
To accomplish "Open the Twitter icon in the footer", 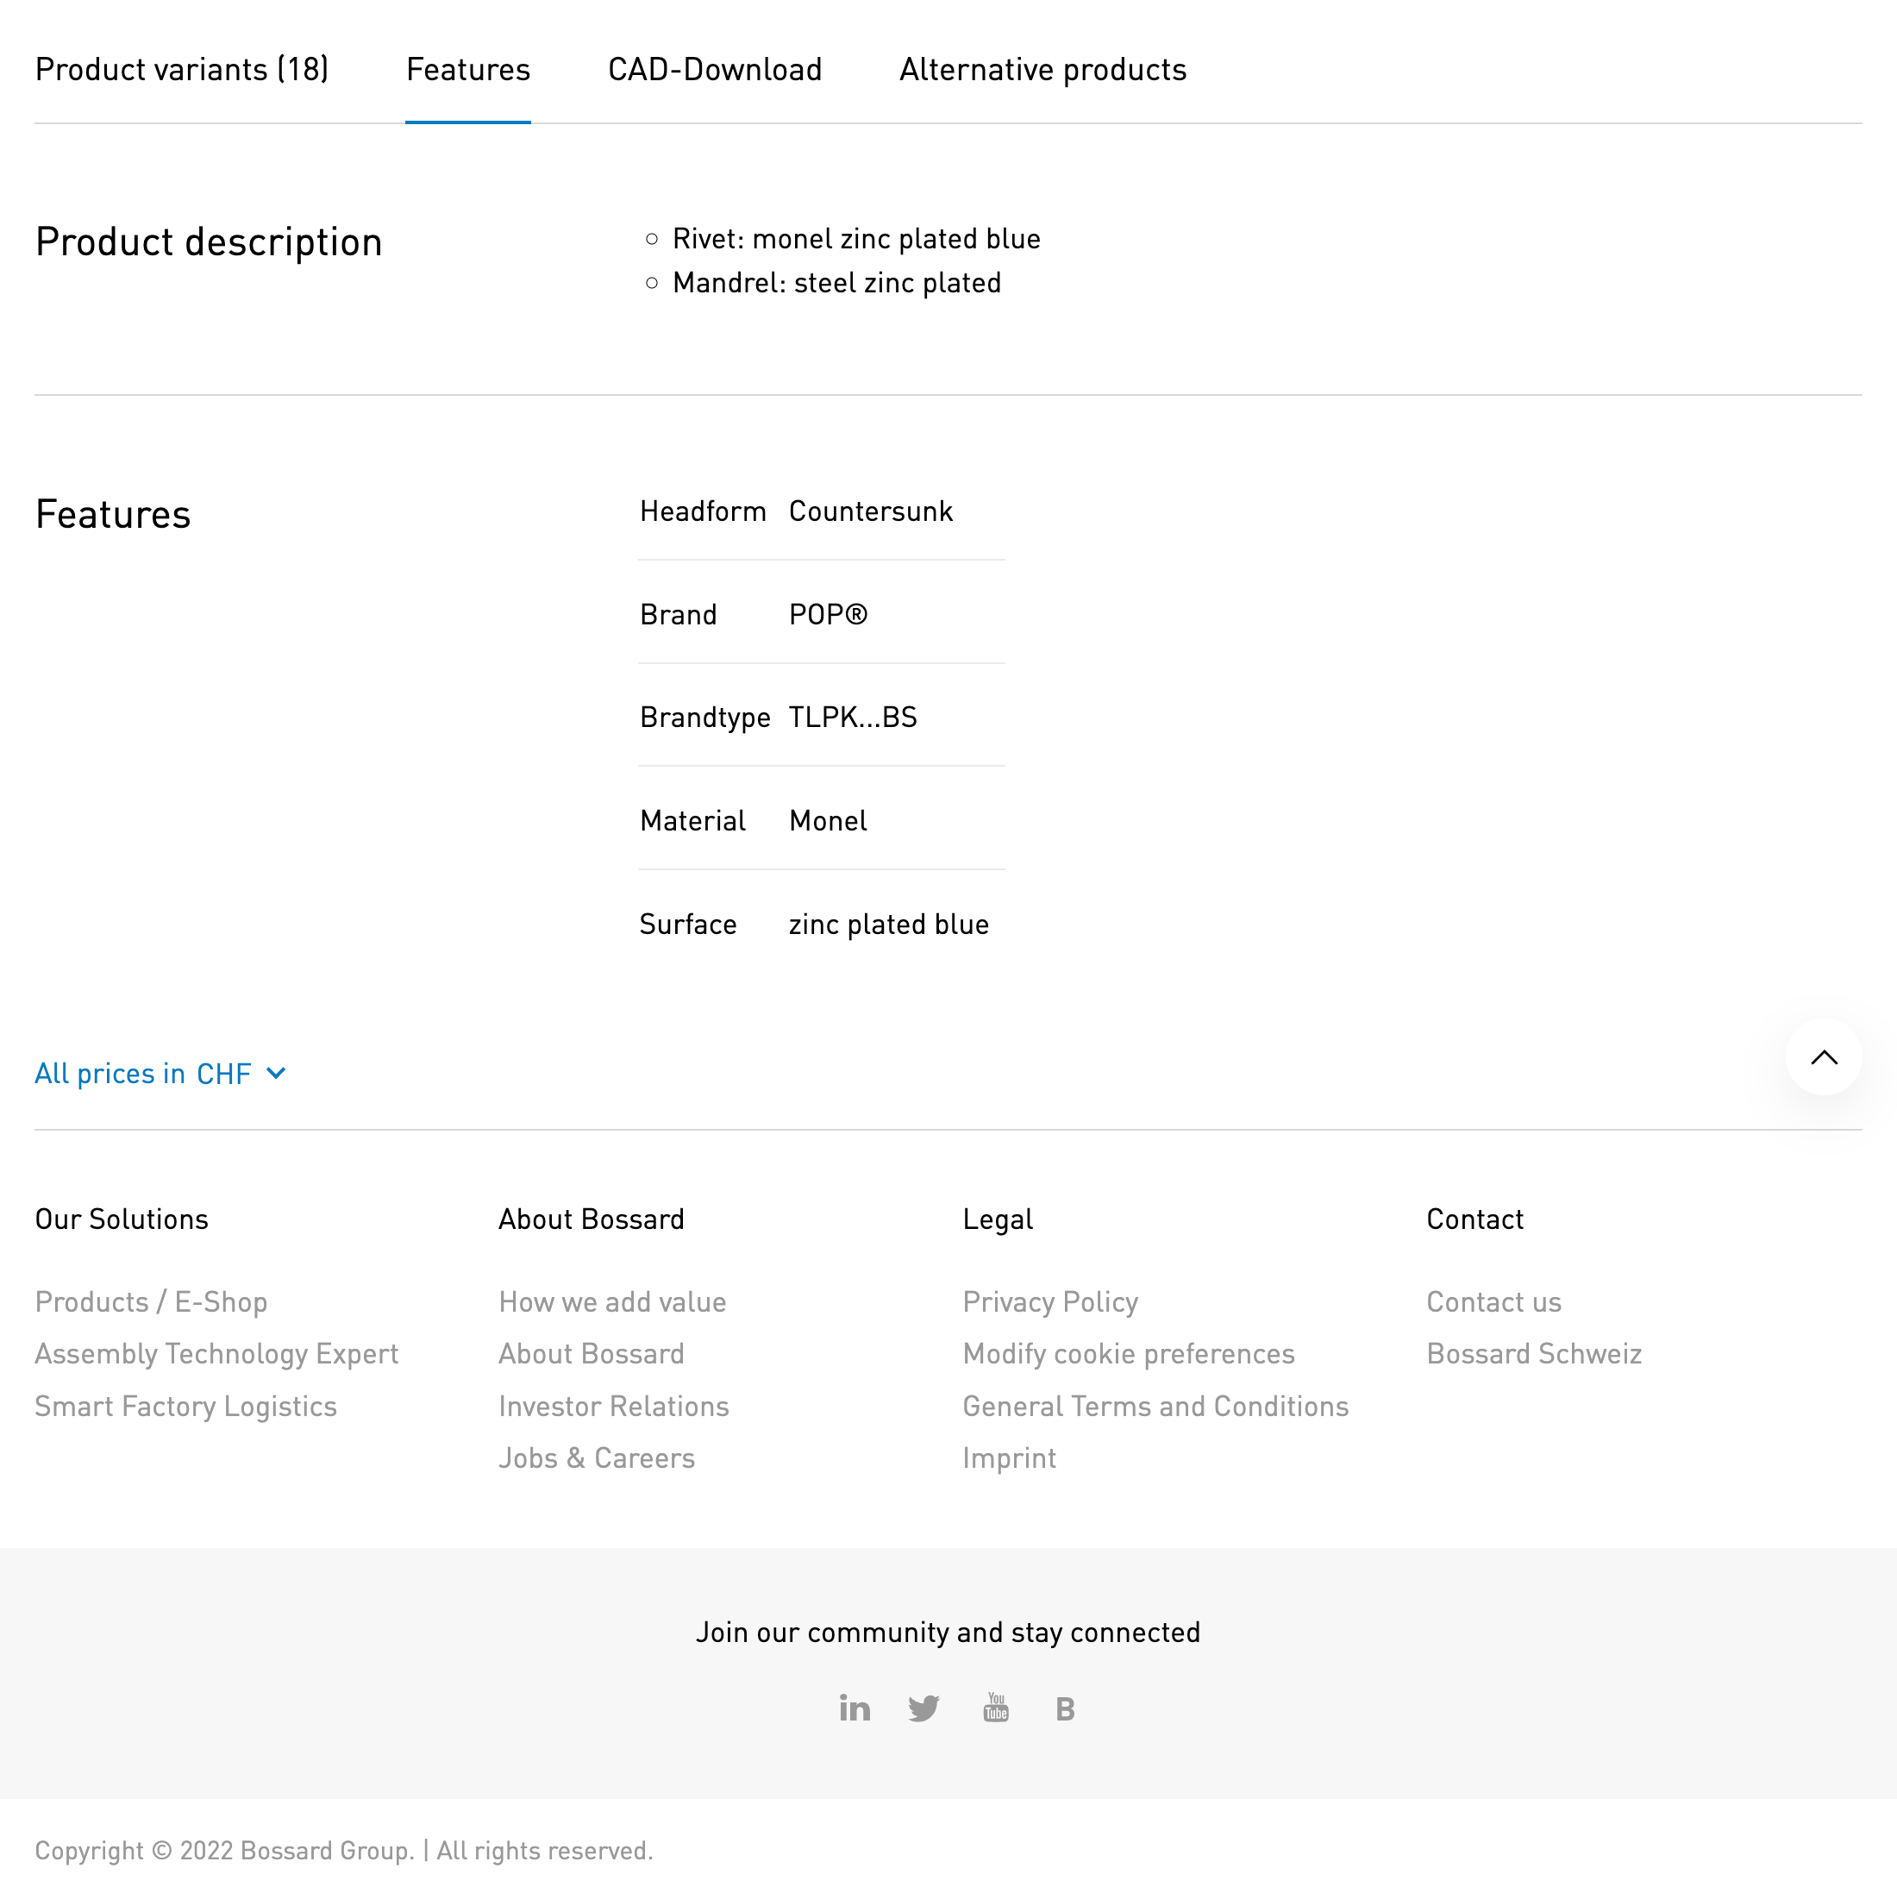I will (x=924, y=1708).
